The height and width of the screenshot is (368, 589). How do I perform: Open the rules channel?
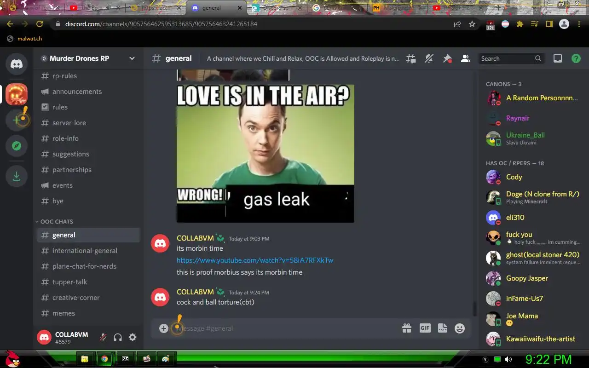tap(88, 107)
